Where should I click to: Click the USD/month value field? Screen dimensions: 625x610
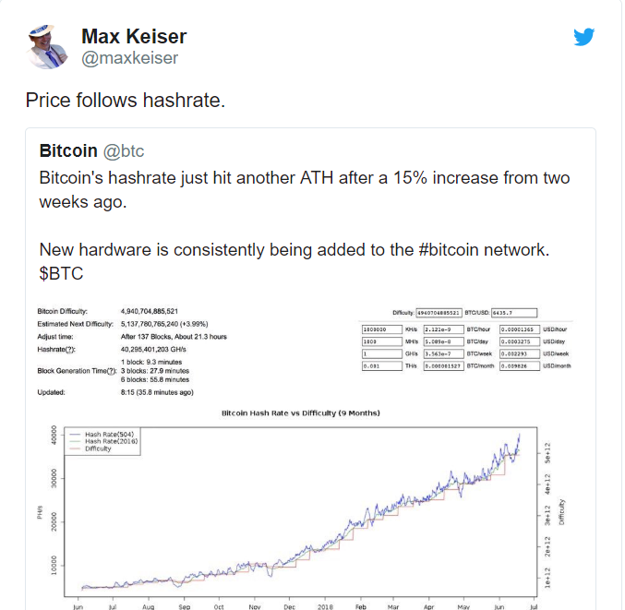519,366
